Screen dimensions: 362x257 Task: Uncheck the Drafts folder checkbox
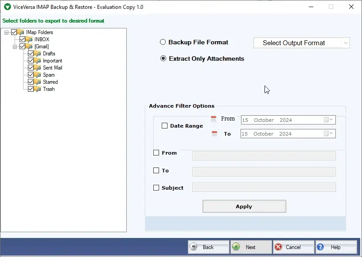[31, 54]
